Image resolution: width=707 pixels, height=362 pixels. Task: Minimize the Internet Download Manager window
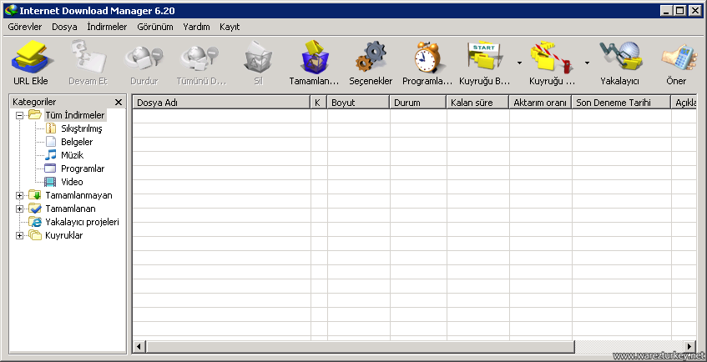[667, 10]
